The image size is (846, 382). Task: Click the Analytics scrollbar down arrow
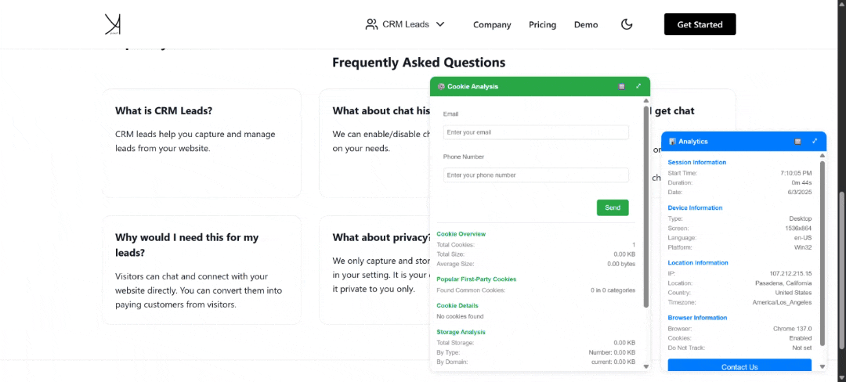point(822,366)
